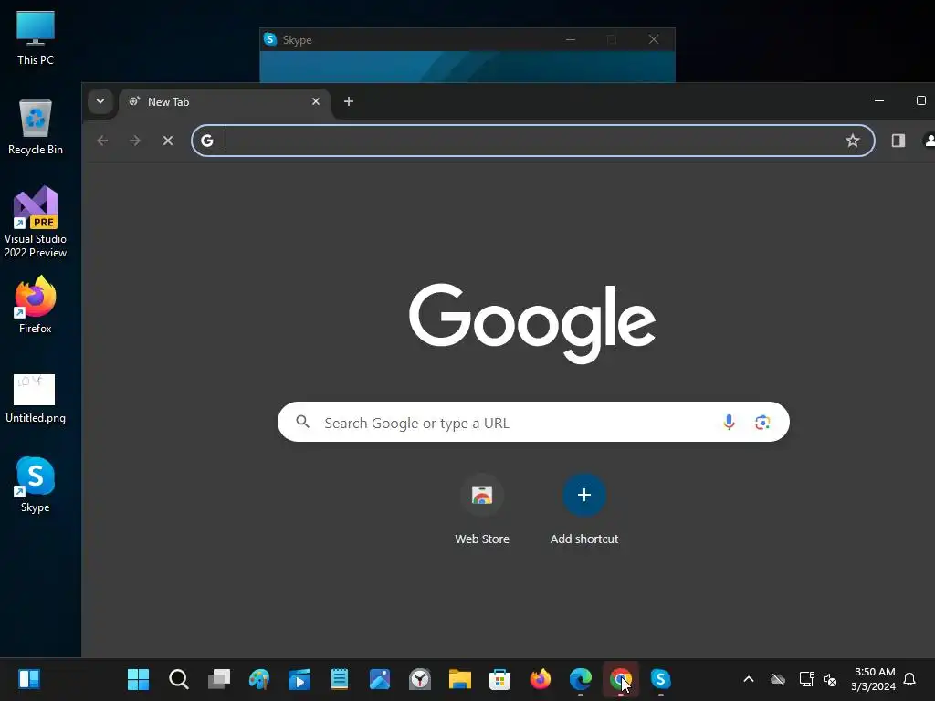
Task: Search by image with Google Lens
Action: (x=762, y=422)
